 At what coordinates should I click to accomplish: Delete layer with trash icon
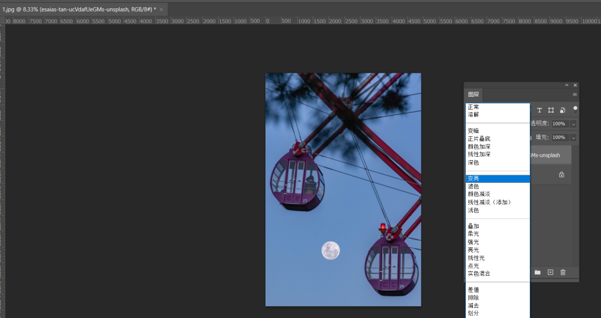click(x=563, y=272)
